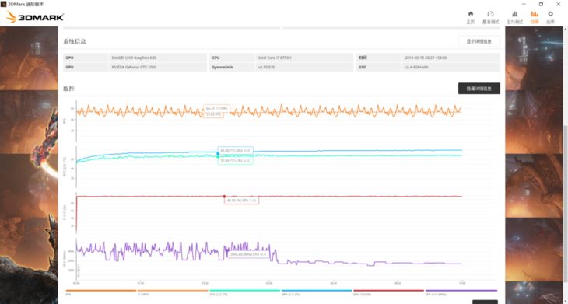Click the 3DMark logo
The height and width of the screenshot is (304, 568).
click(35, 17)
